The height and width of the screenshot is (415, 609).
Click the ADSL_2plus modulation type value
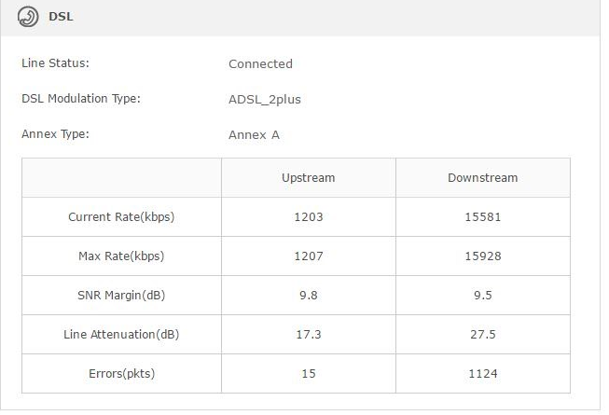coord(265,100)
